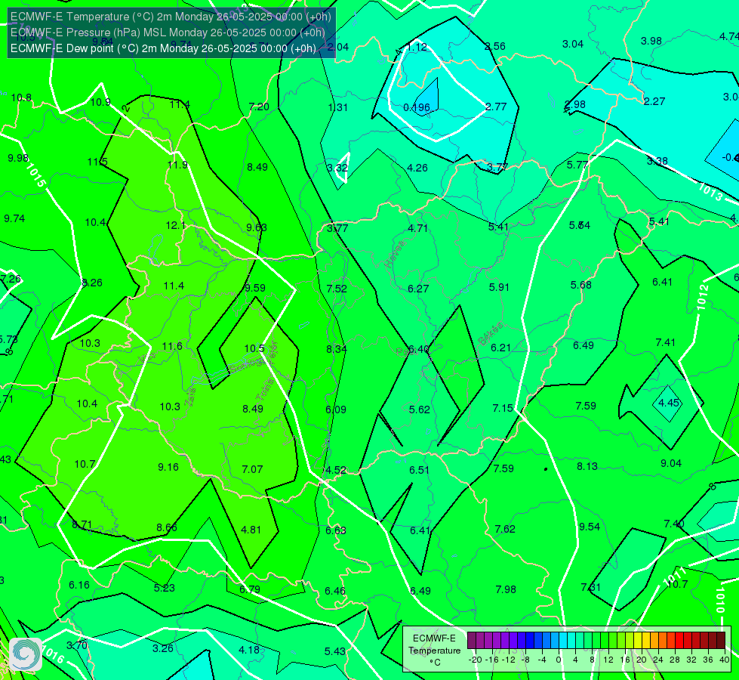This screenshot has height=680, width=739.
Task: Click the 12.1 temperature value
Action: point(176,226)
